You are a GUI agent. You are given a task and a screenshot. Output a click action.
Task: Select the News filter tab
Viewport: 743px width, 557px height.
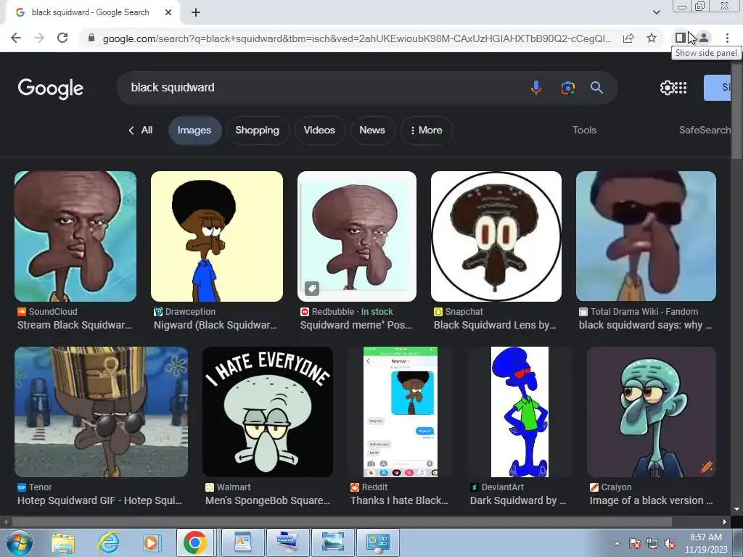click(372, 131)
